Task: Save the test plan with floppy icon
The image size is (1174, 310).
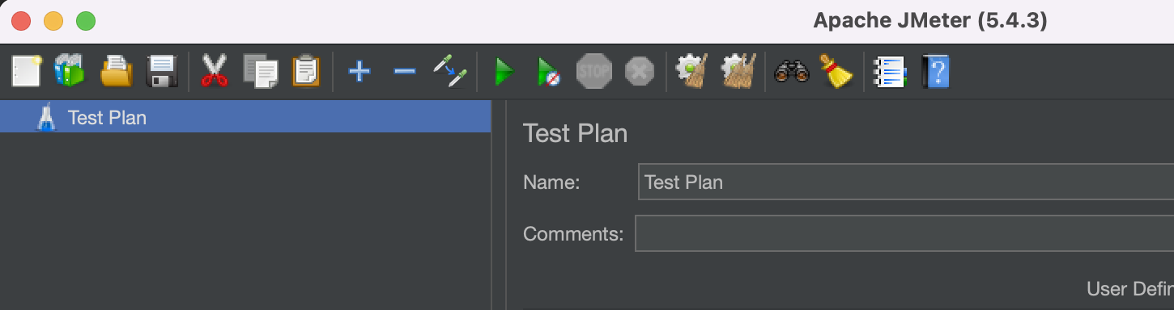Action: point(162,72)
